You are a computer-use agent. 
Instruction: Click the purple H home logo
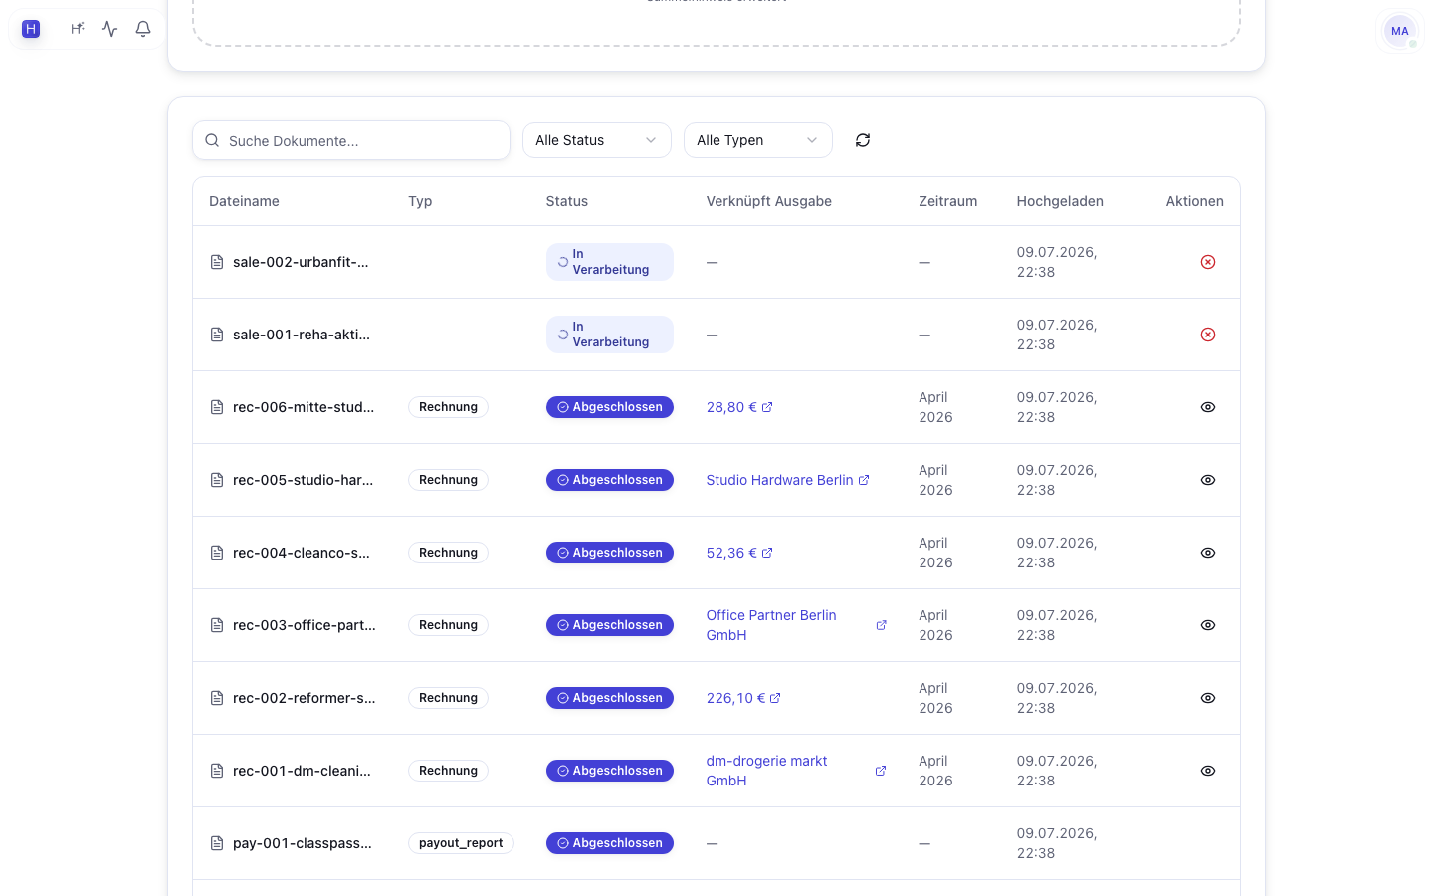31,29
